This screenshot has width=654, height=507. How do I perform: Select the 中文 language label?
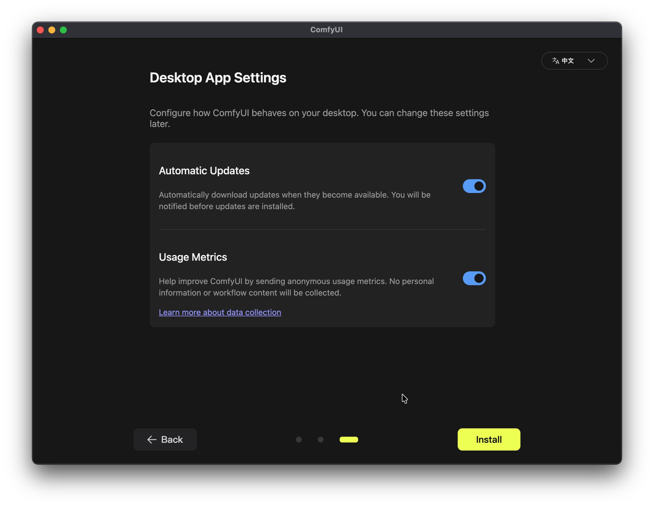pos(567,61)
